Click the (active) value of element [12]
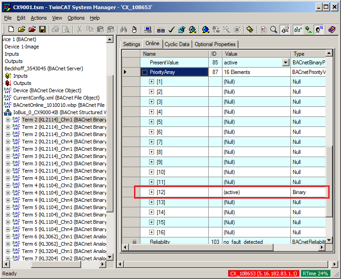 pos(232,192)
